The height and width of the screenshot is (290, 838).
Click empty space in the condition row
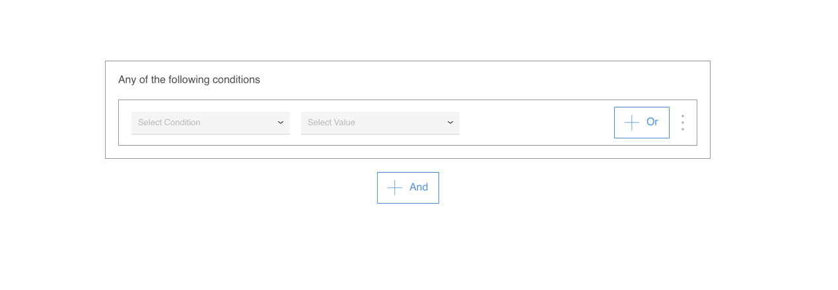536,123
